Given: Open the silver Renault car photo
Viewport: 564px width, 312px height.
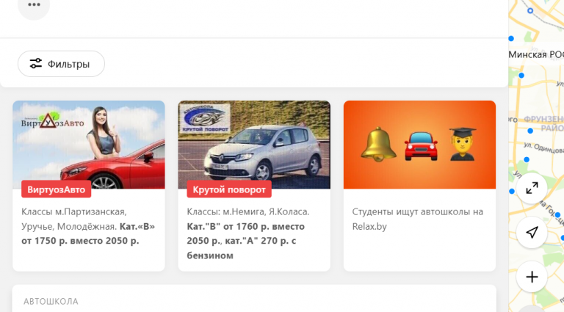Looking at the screenshot, I should pos(254,145).
